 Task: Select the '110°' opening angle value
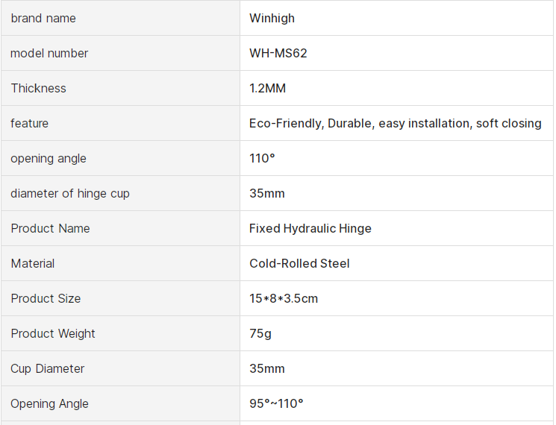pyautogui.click(x=262, y=158)
